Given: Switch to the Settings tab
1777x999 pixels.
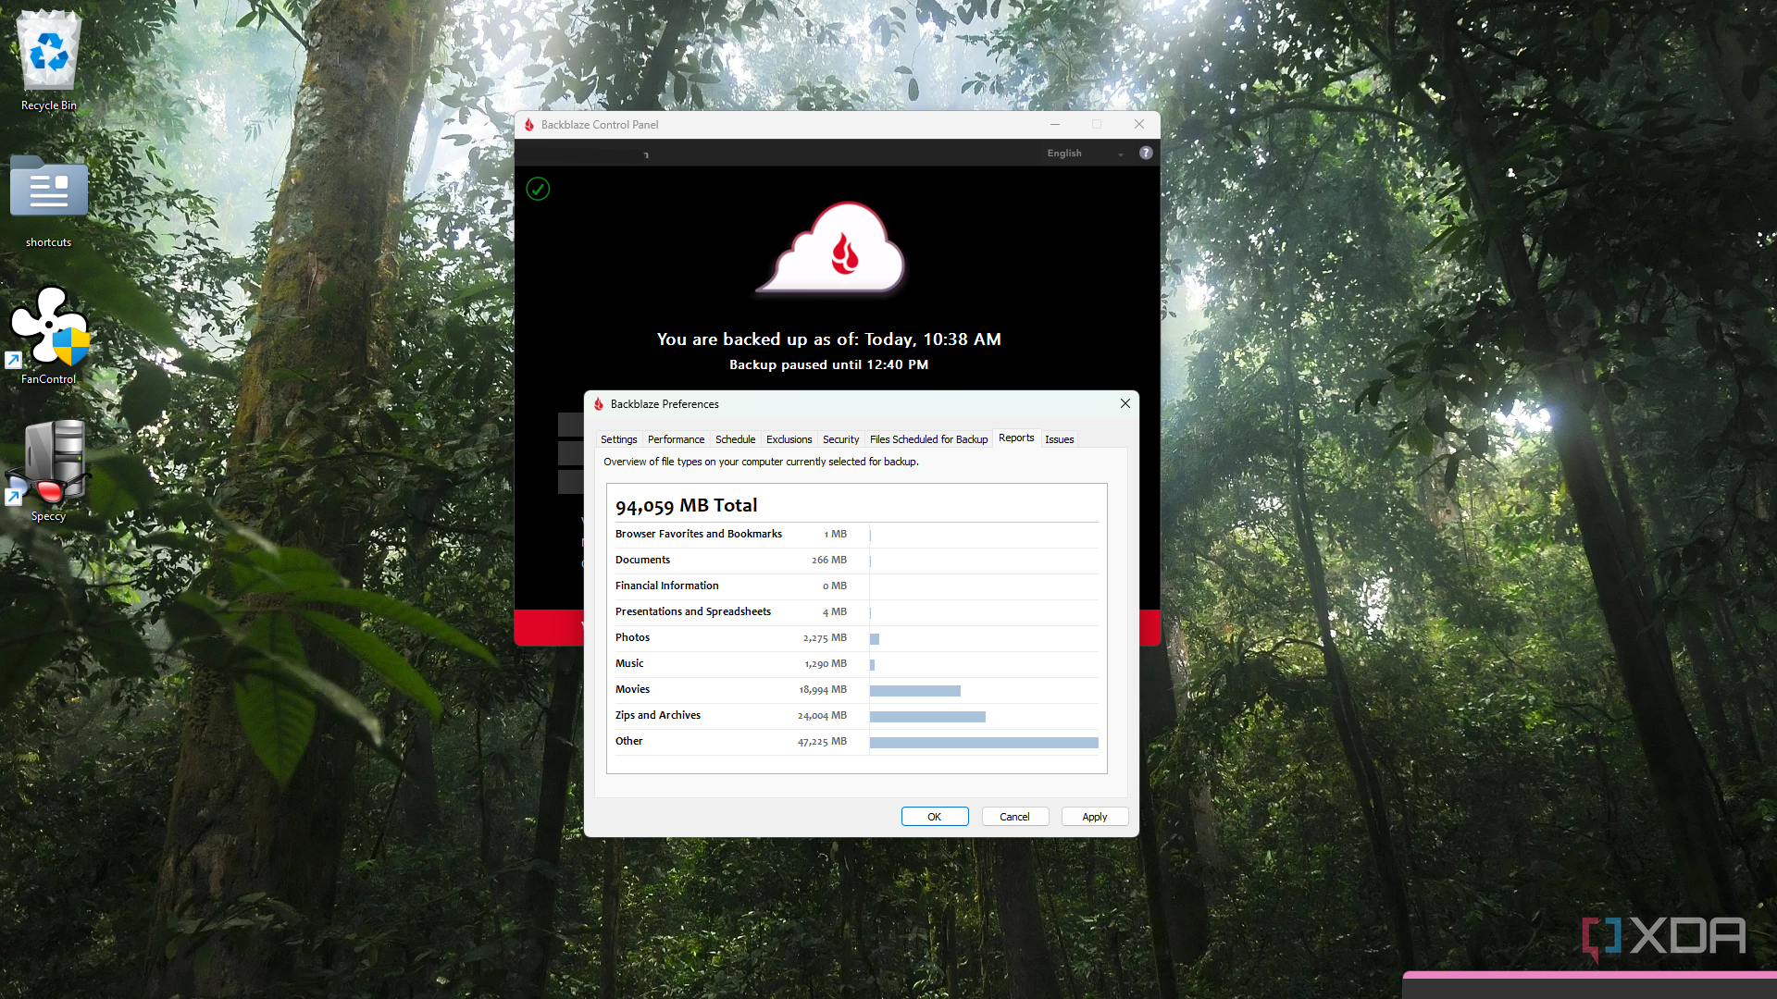Looking at the screenshot, I should coord(618,439).
